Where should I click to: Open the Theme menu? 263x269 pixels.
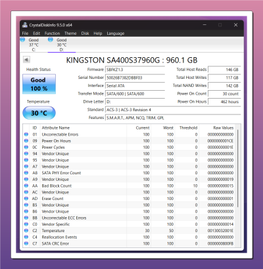tap(70, 34)
